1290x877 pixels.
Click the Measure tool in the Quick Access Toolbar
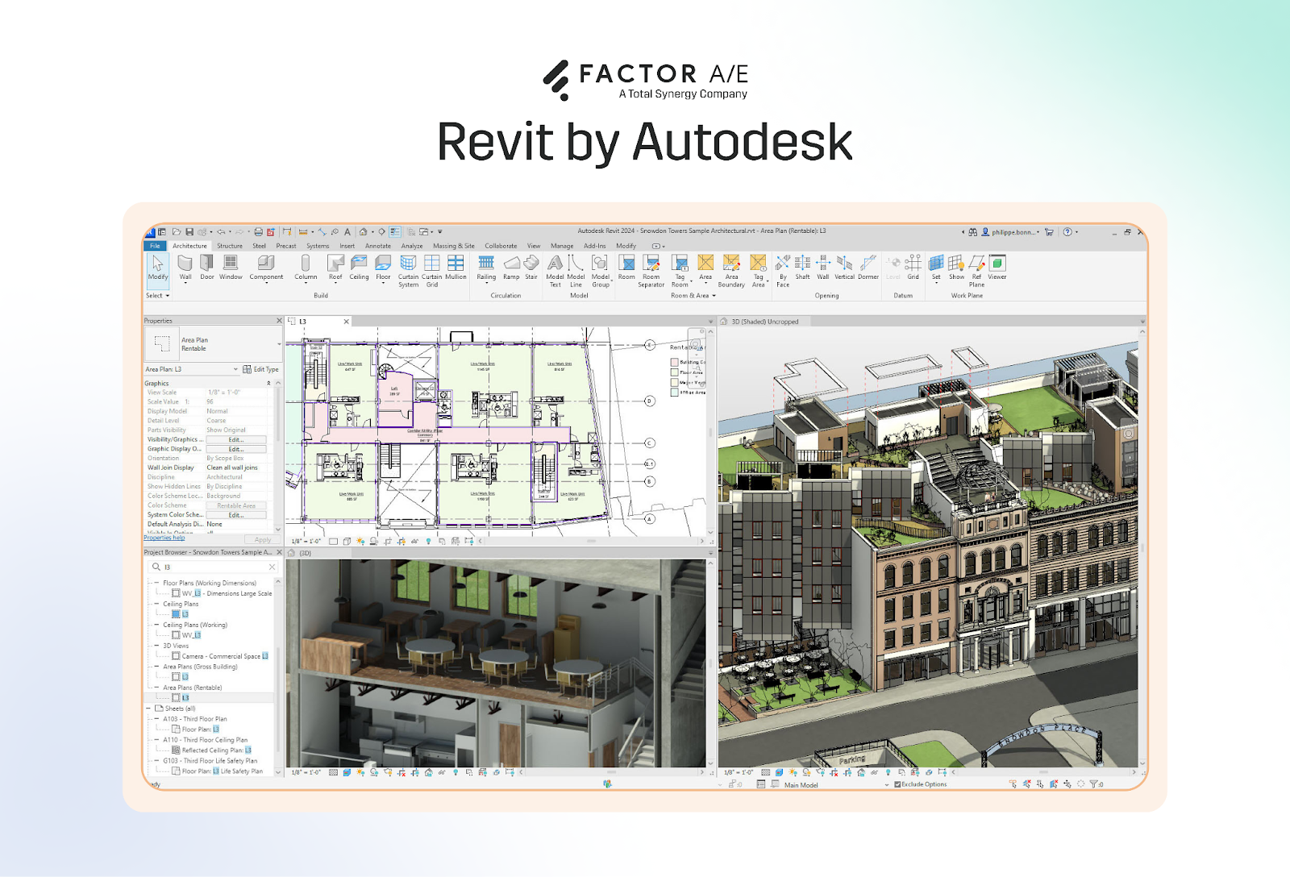(x=302, y=232)
